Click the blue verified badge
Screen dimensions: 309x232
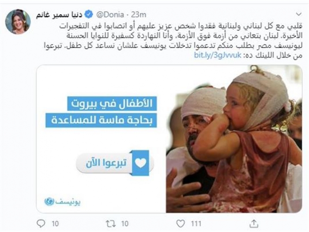coord(89,15)
